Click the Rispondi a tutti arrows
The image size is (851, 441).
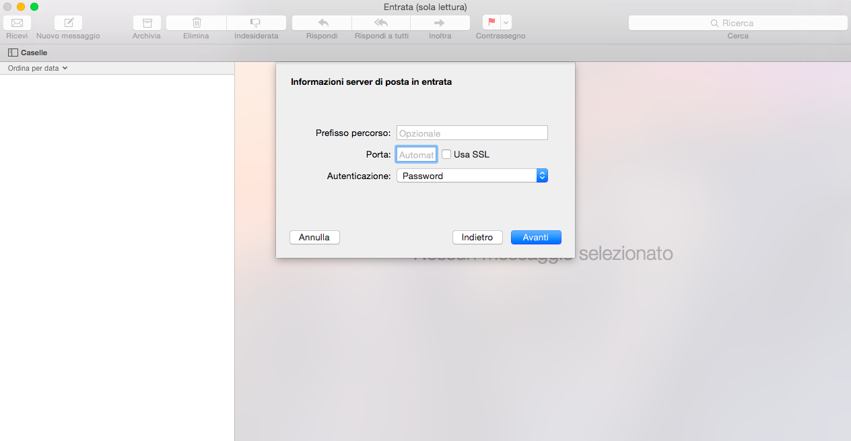(x=381, y=23)
